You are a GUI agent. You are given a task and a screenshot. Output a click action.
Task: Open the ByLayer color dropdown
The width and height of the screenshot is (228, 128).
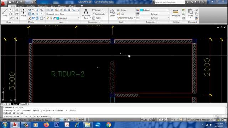155,10
